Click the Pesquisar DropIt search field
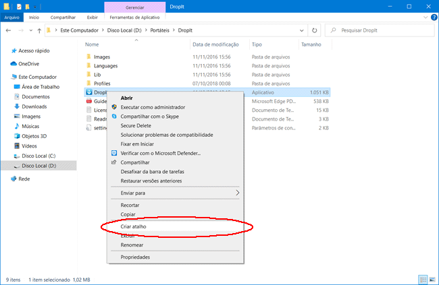Viewport: 439px width, 285px height. pyautogui.click(x=382, y=30)
